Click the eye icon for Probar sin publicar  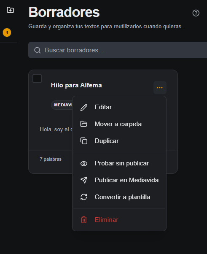pos(84,163)
